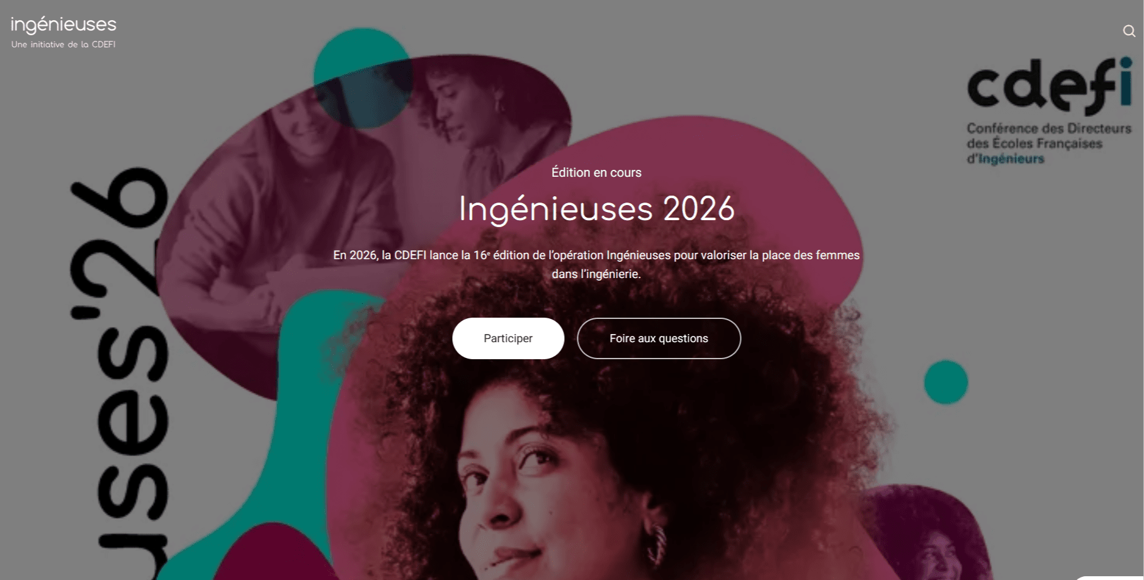Click the Participer button
This screenshot has width=1144, height=580.
pyautogui.click(x=508, y=338)
